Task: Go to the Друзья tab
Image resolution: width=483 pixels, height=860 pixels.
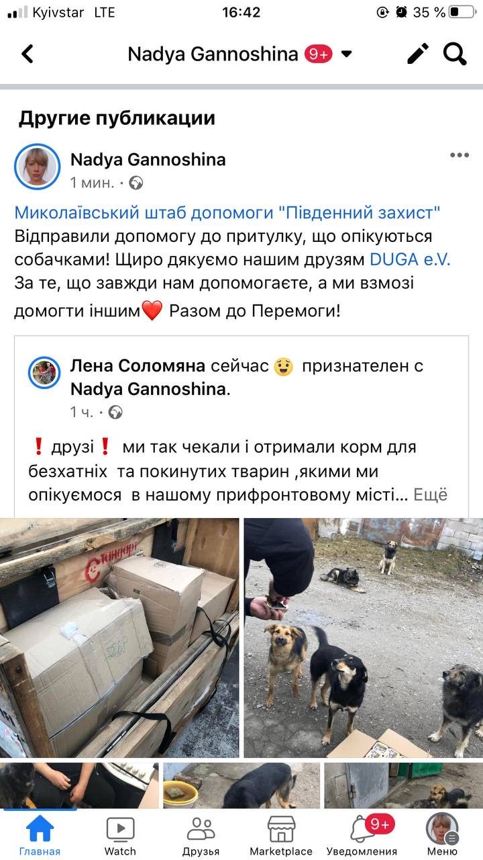Action: (x=201, y=835)
